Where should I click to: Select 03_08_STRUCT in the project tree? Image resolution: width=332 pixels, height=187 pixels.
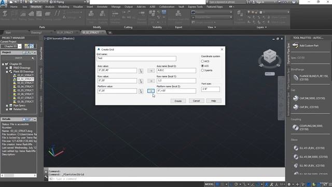tap(25, 102)
